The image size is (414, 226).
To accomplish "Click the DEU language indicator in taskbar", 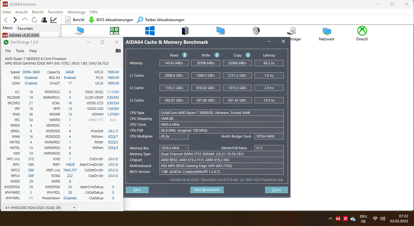I will tap(363, 219).
